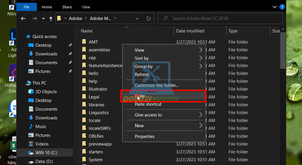Select Properties in the context menu
The width and height of the screenshot is (302, 165).
pyautogui.click(x=144, y=136)
